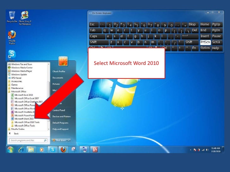
Task: Open the Shut down options arrow
Action: (x=69, y=140)
